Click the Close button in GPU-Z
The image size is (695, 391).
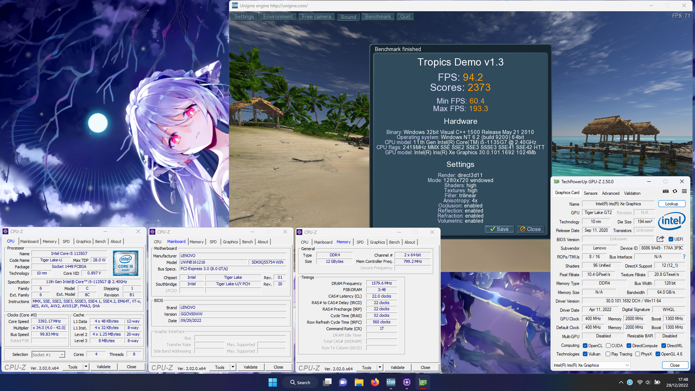click(674, 365)
